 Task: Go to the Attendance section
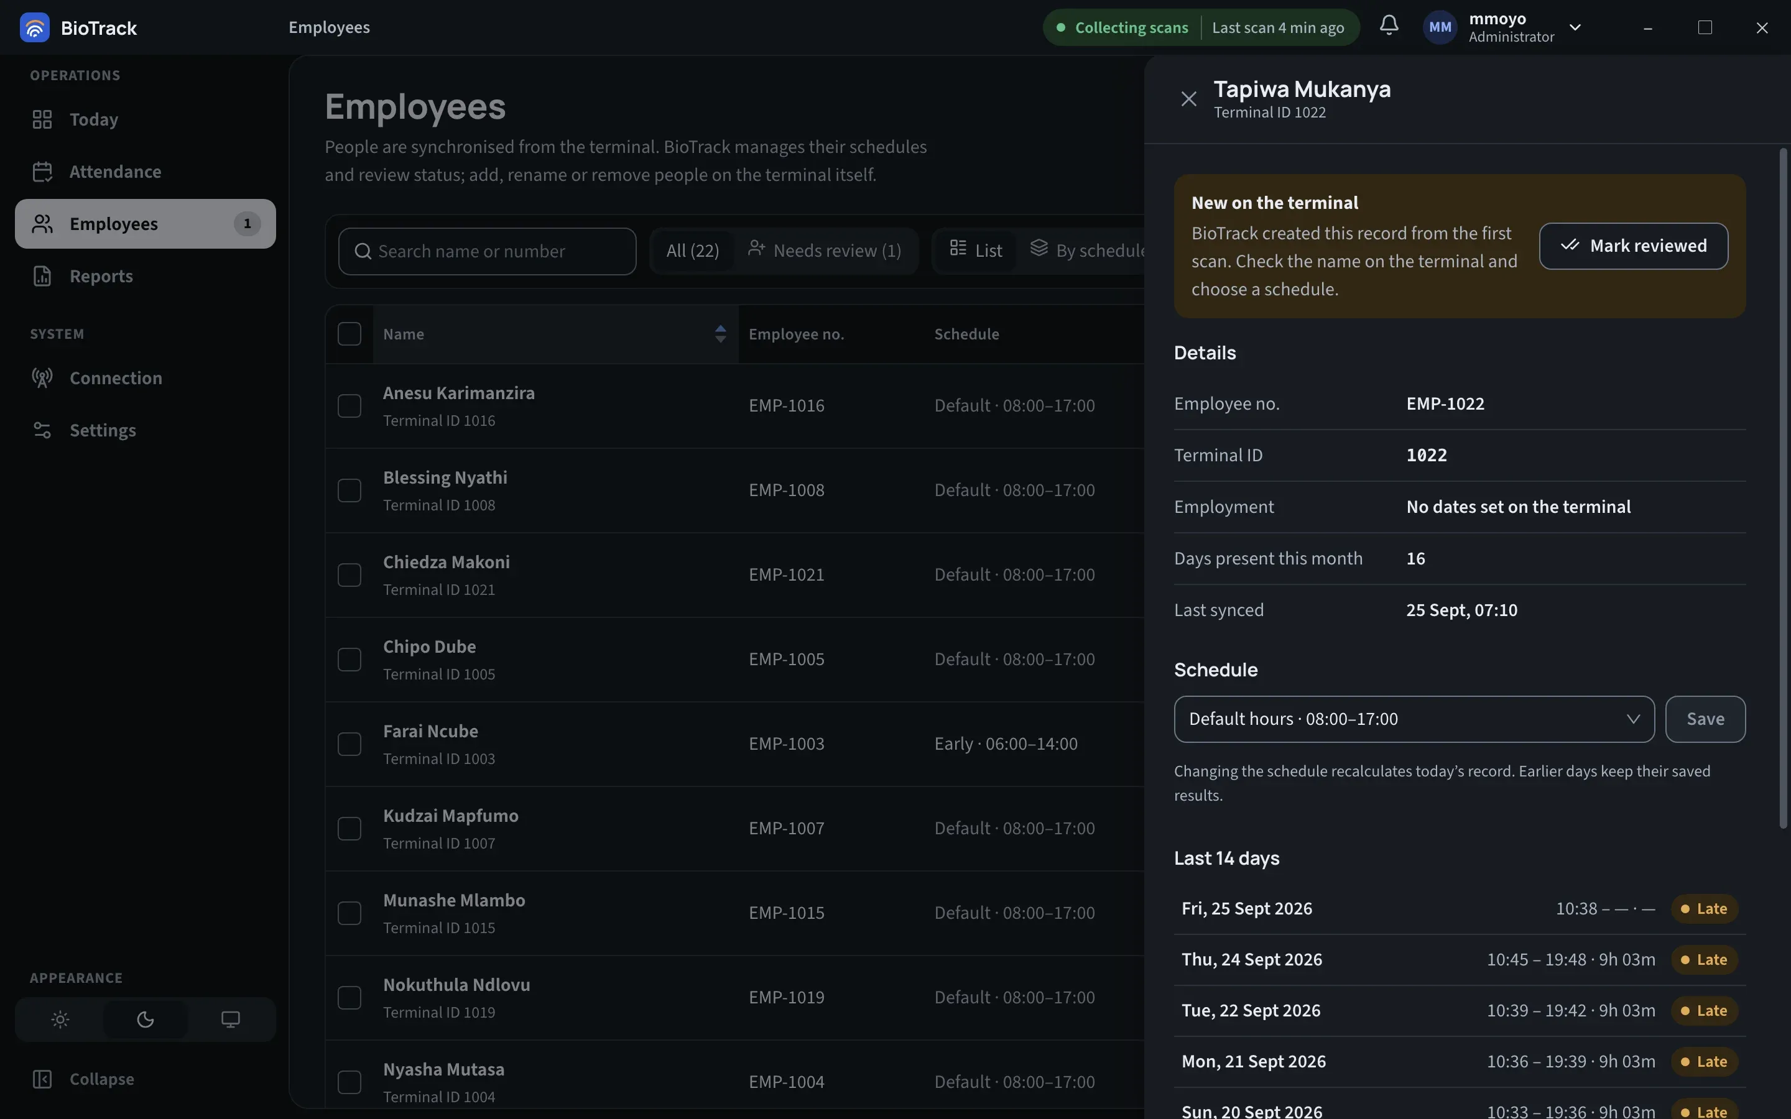(x=145, y=172)
